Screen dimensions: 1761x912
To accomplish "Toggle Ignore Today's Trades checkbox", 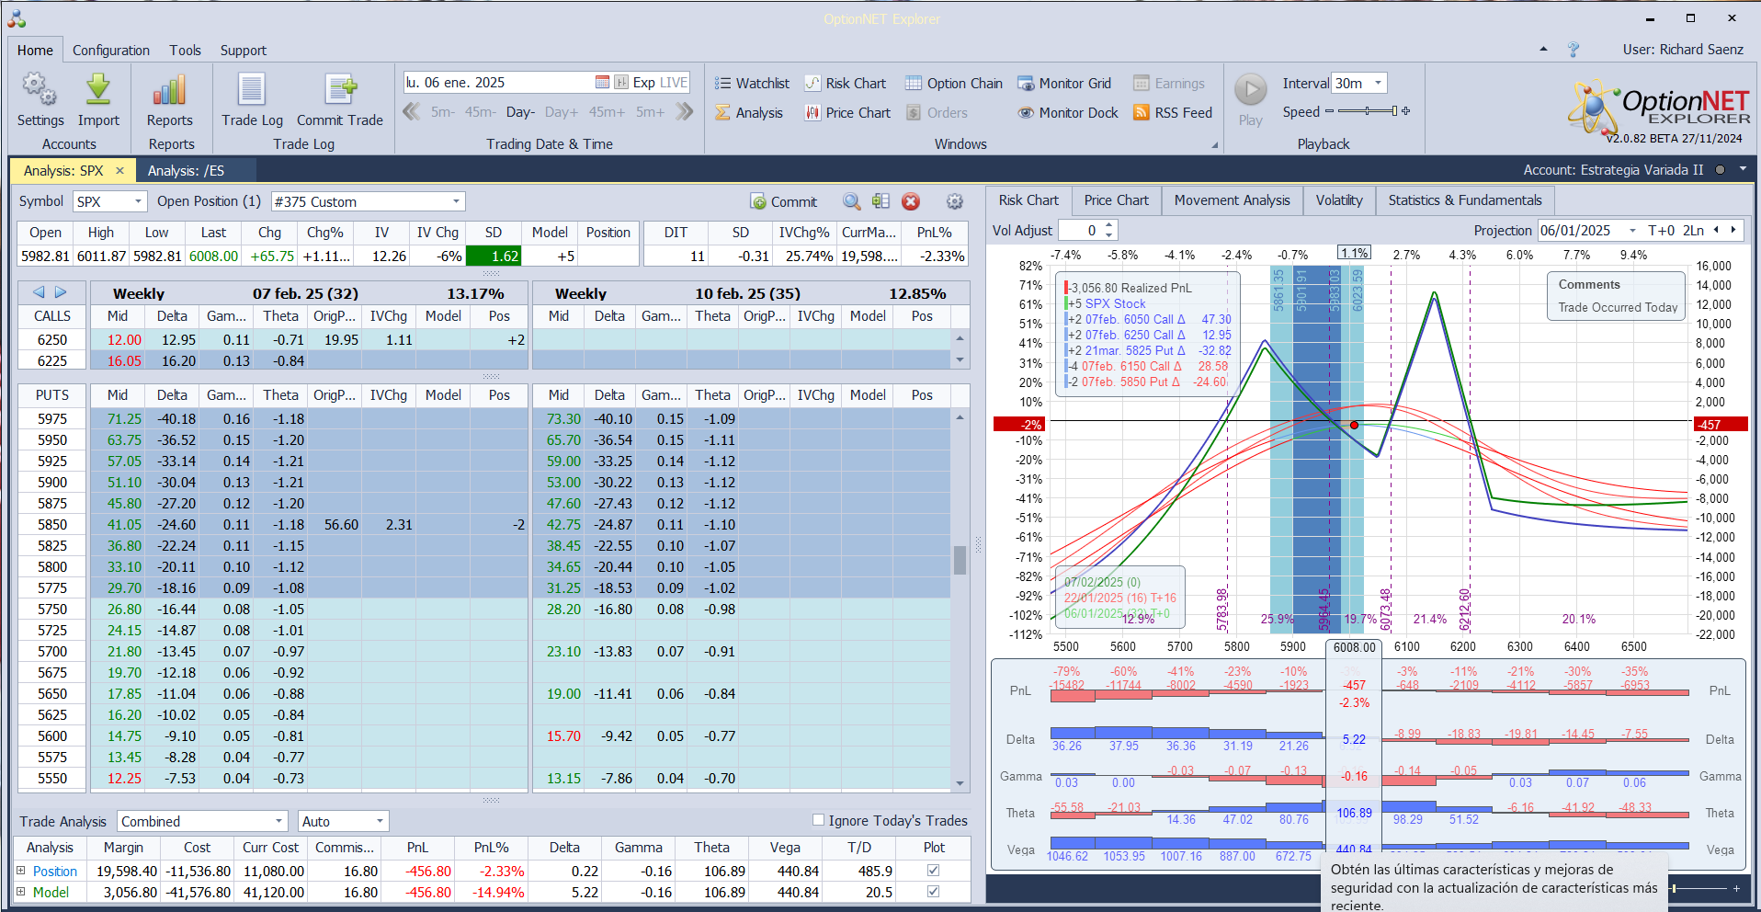I will tap(818, 820).
